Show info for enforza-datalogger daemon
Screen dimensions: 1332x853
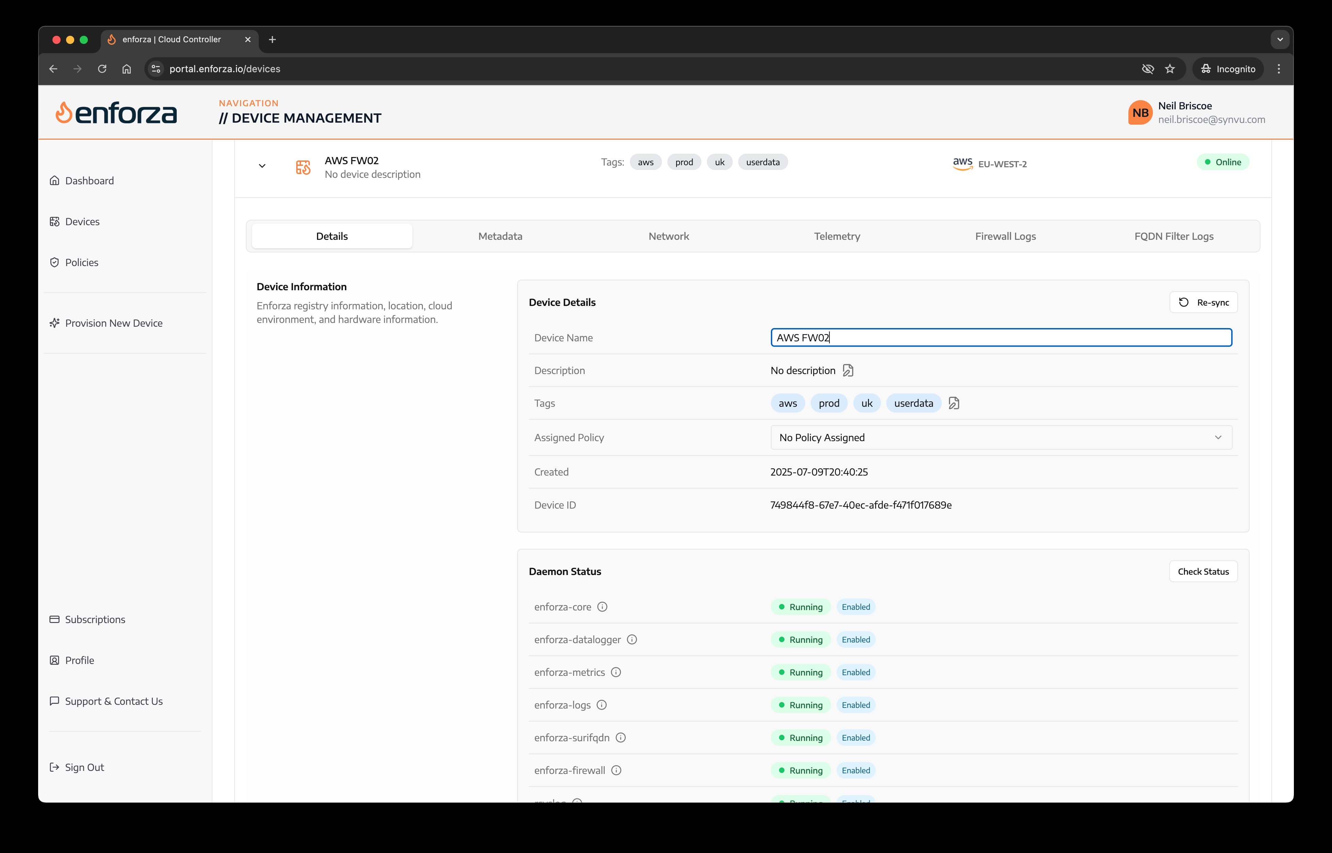tap(632, 639)
